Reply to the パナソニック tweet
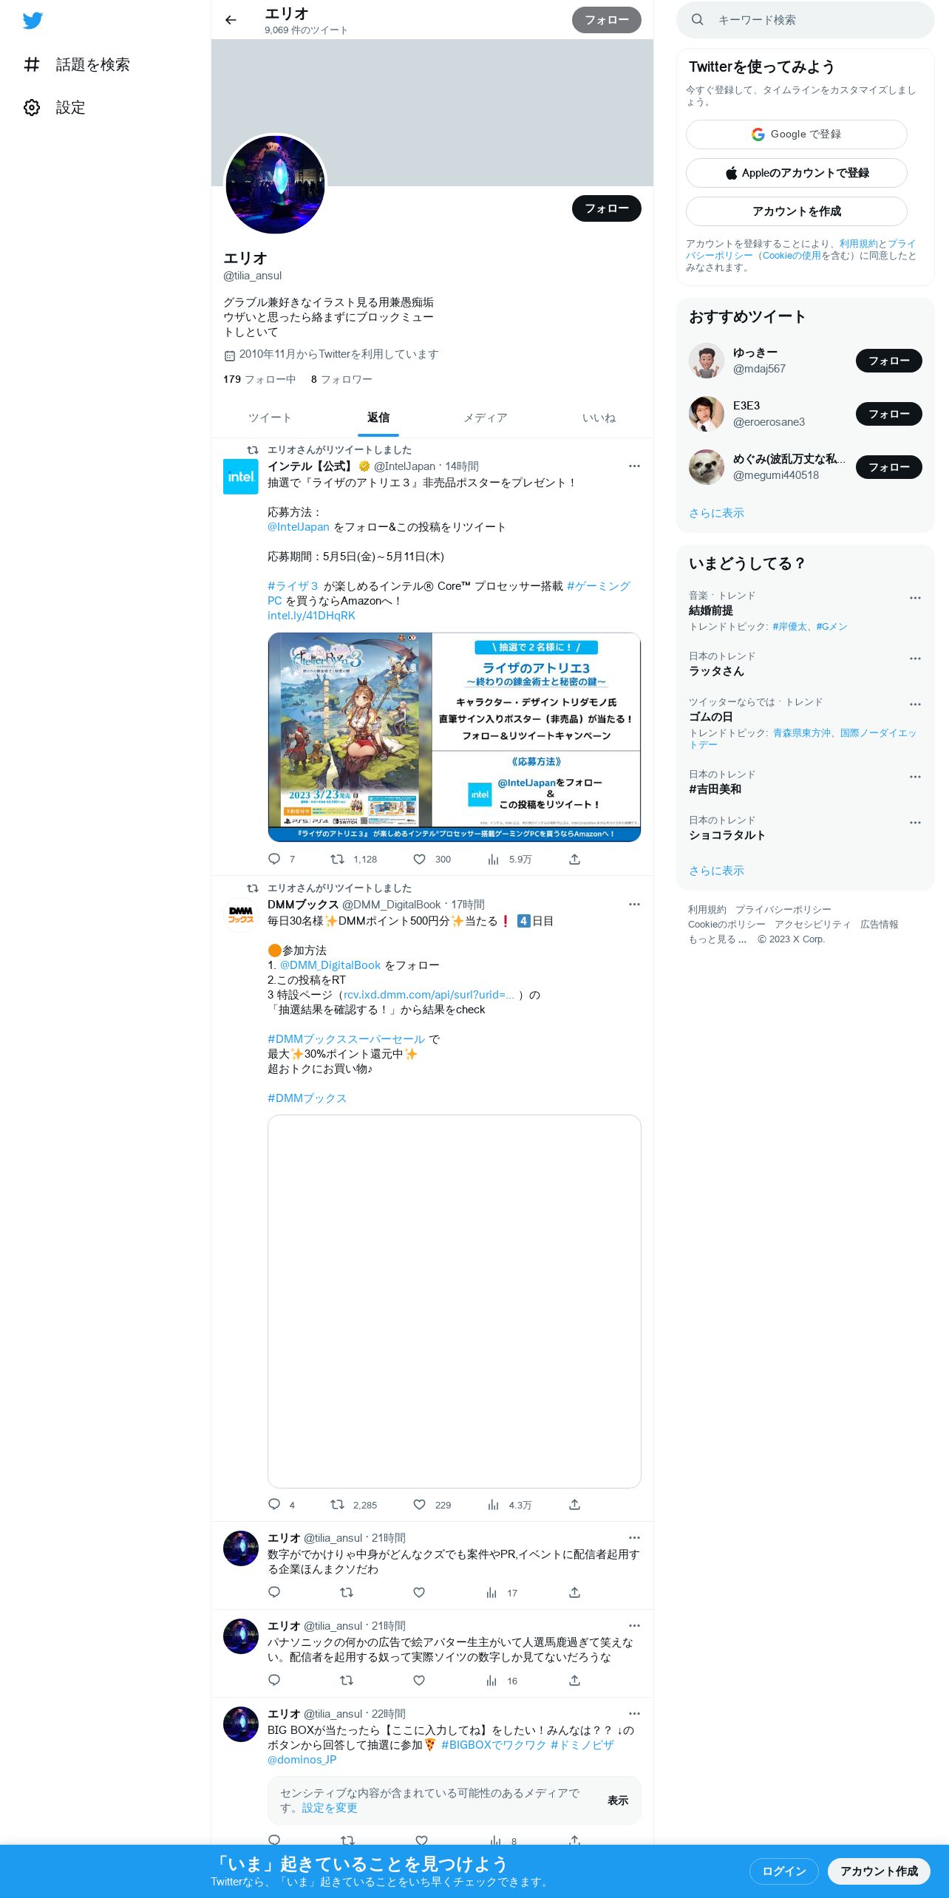 click(274, 1680)
